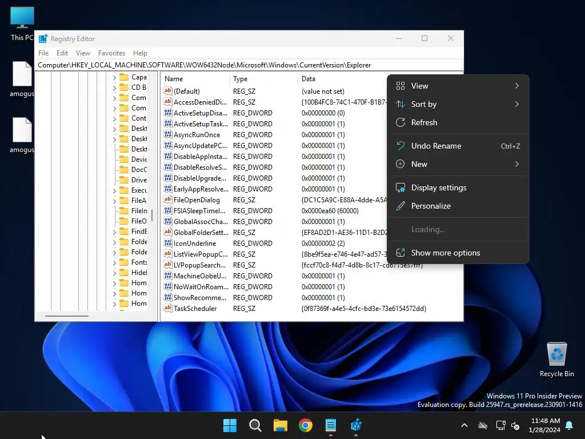Sort by the Data column header
Screen dimensions: 585x439
pos(343,79)
